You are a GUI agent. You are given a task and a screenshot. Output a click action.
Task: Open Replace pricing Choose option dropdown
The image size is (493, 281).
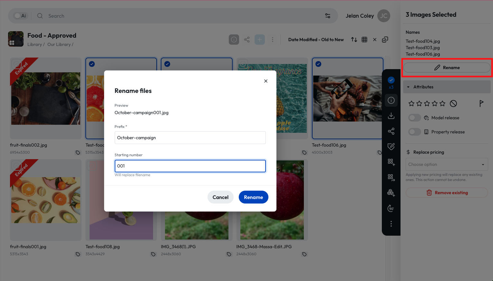click(x=447, y=164)
